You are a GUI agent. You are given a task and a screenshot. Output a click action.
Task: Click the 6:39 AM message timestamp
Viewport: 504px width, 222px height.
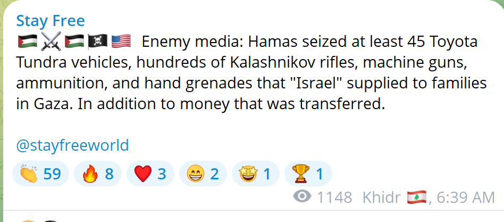[466, 197]
